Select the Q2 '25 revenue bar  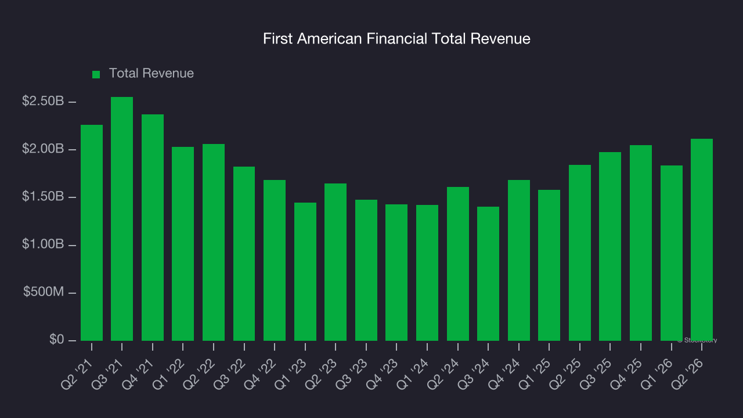point(580,253)
